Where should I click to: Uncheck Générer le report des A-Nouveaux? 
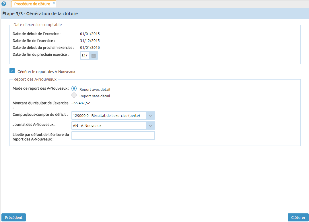click(12, 70)
